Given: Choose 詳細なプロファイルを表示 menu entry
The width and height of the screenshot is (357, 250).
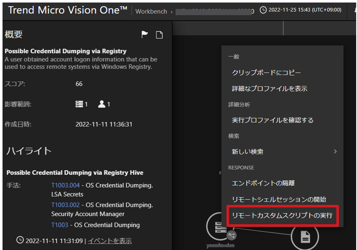Looking at the screenshot, I should [269, 89].
